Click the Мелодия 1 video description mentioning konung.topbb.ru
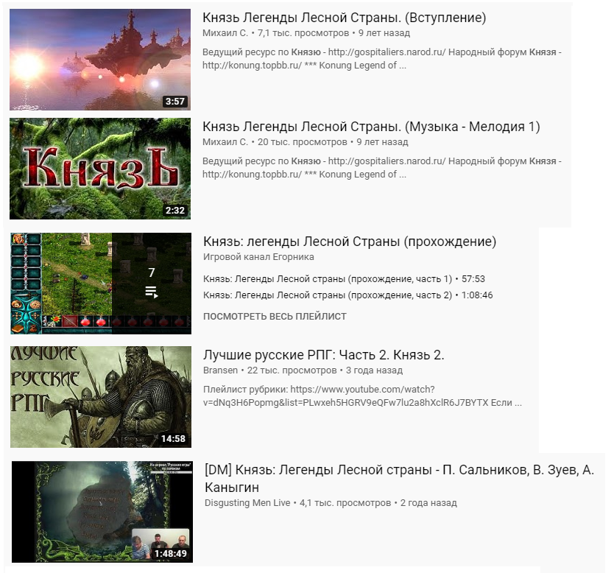The image size is (614, 573). pos(382,168)
